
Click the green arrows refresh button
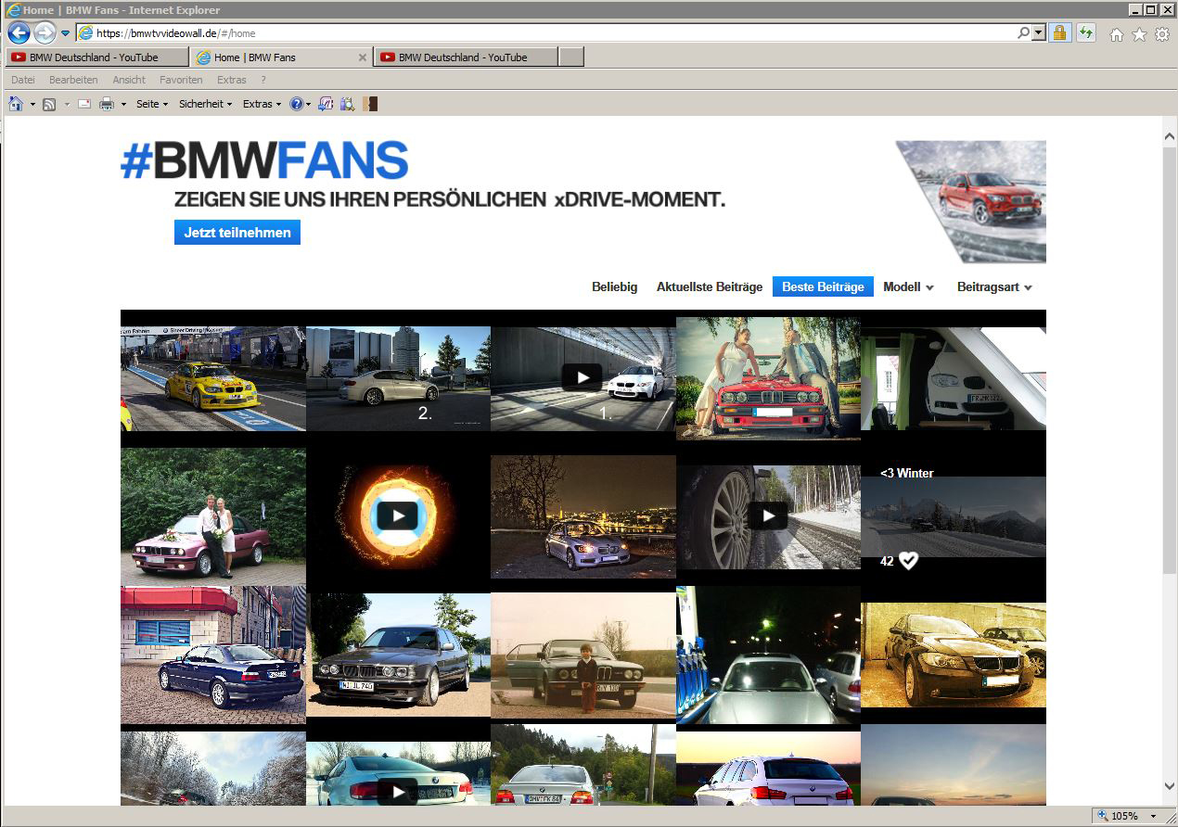tap(1085, 33)
